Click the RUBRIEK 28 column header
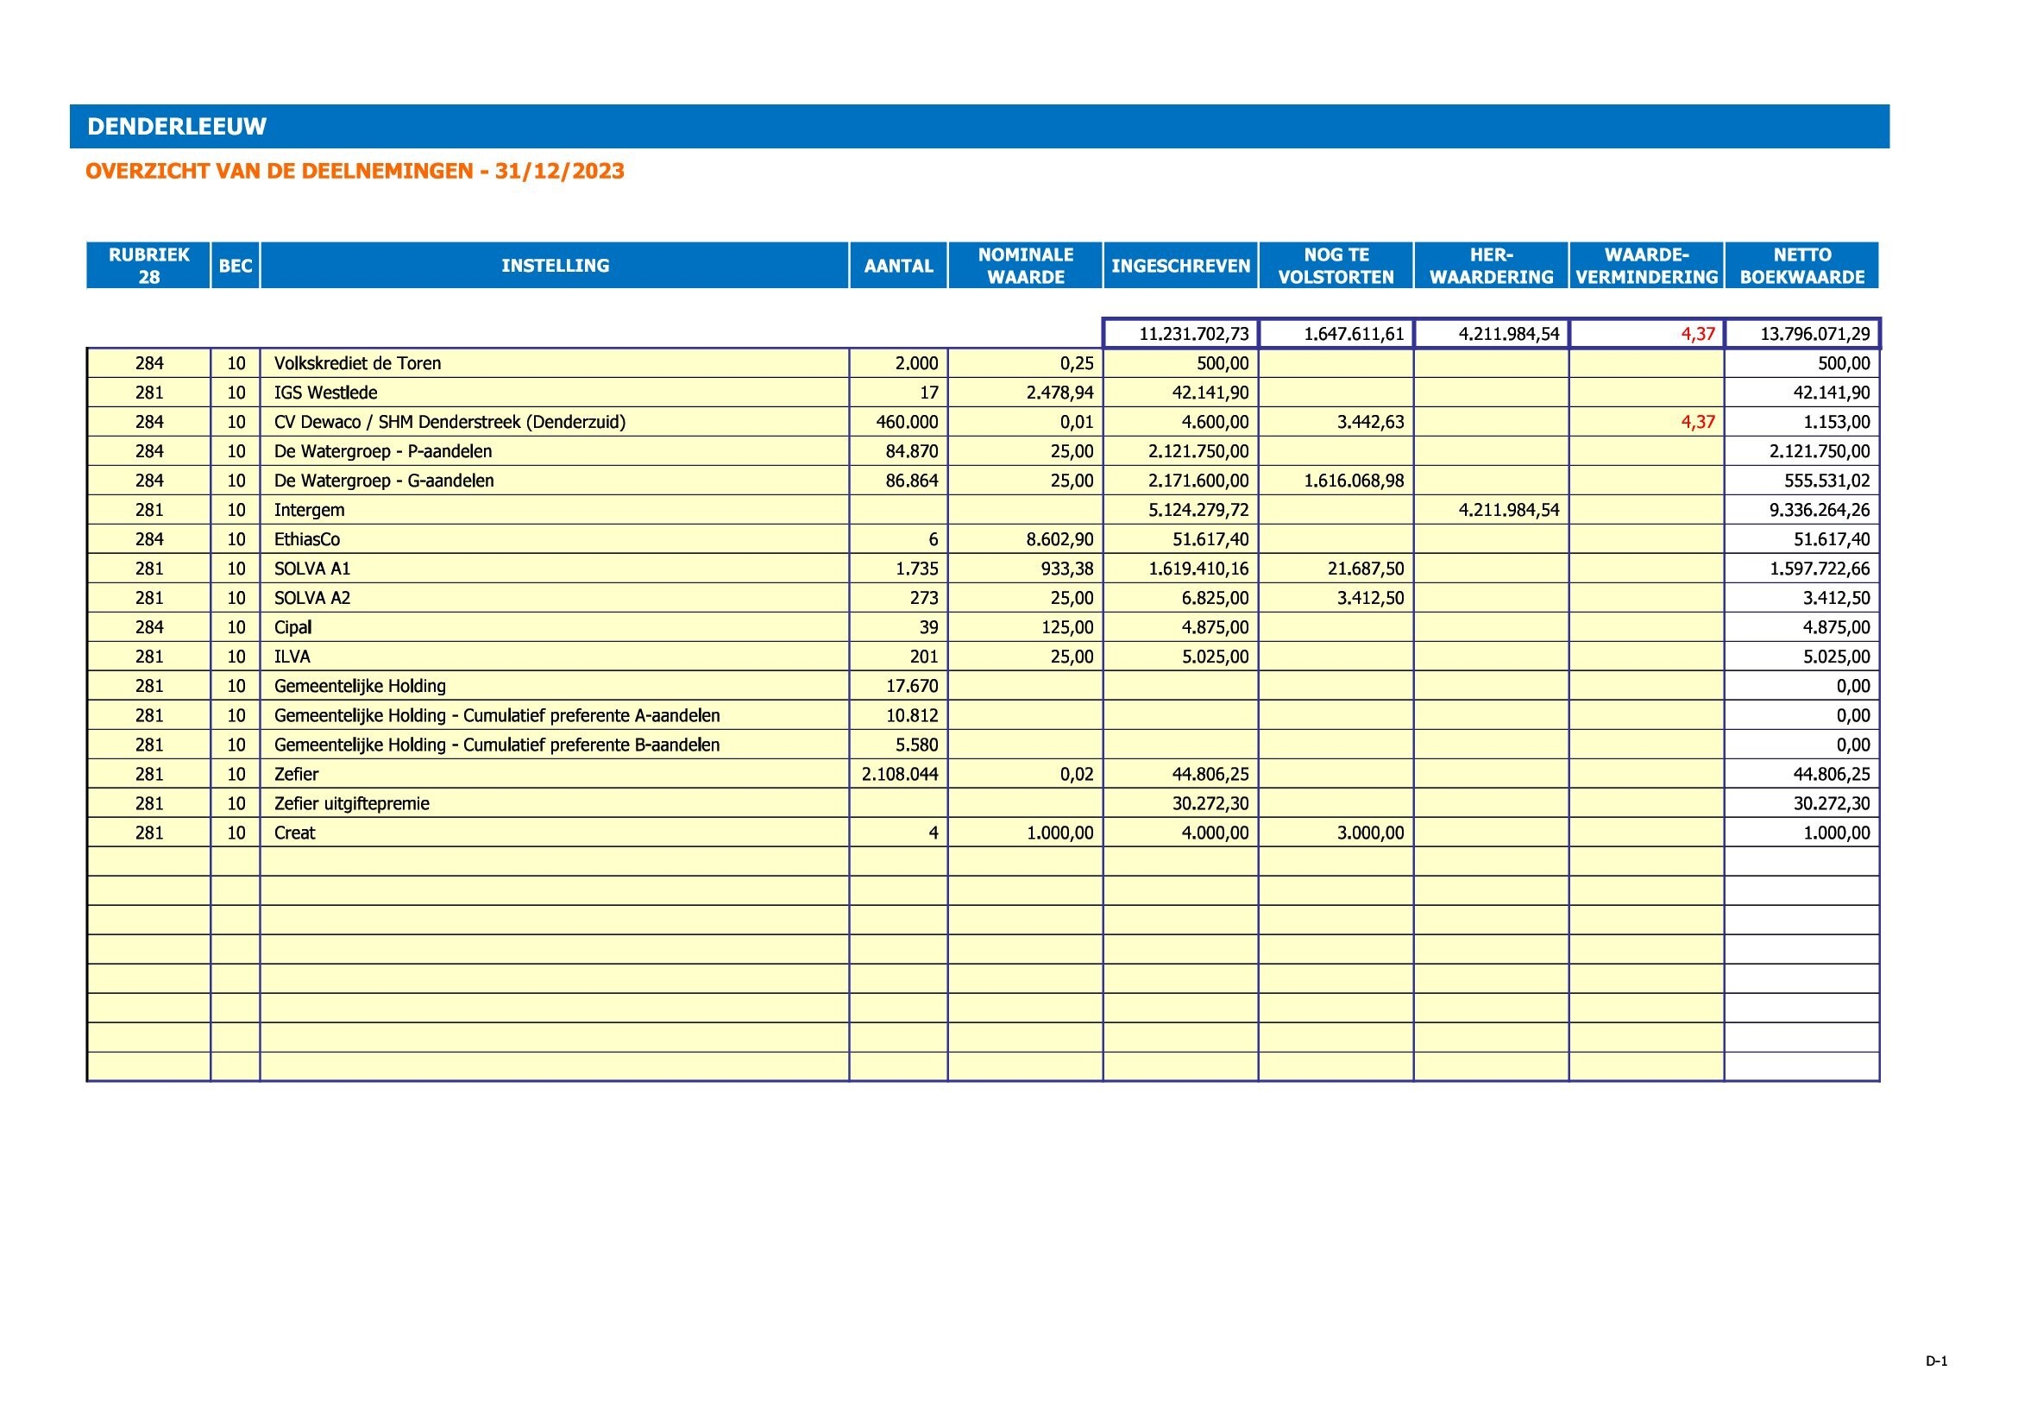 tap(148, 266)
